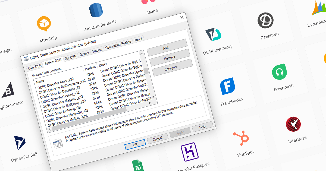Click the Freshdesk headset icon
The width and height of the screenshot is (326, 171).
click(280, 72)
